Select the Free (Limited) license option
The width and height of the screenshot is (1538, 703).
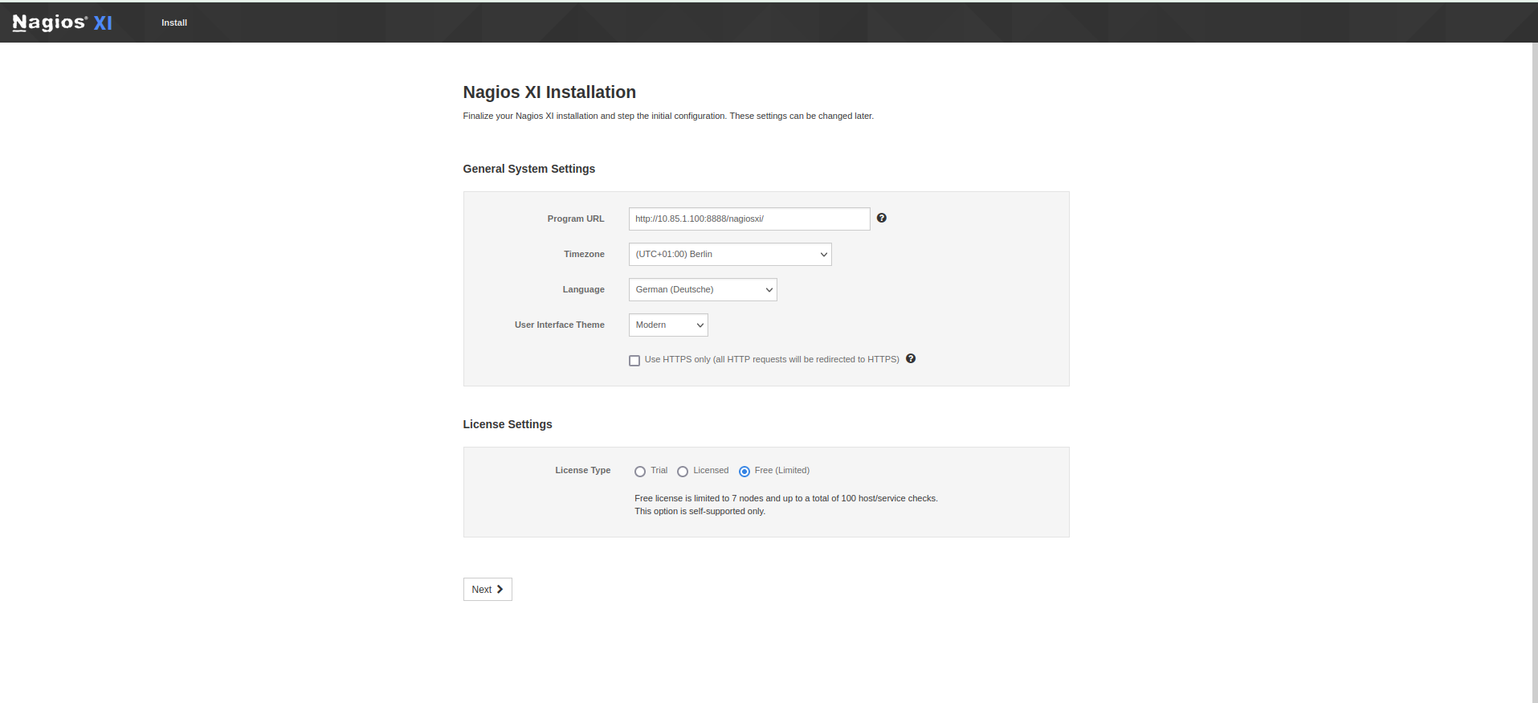(x=745, y=472)
